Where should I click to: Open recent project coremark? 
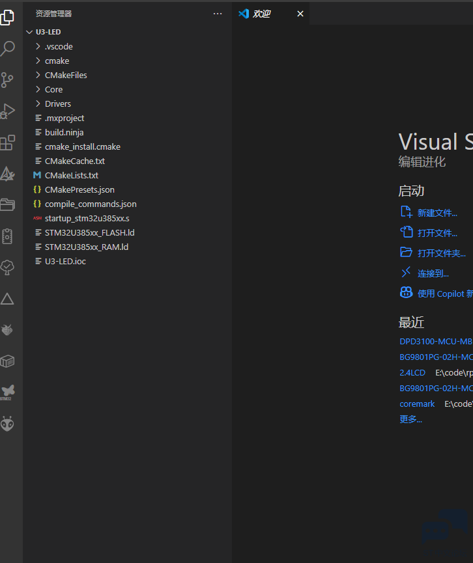417,404
